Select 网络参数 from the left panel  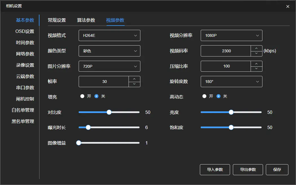25,54
